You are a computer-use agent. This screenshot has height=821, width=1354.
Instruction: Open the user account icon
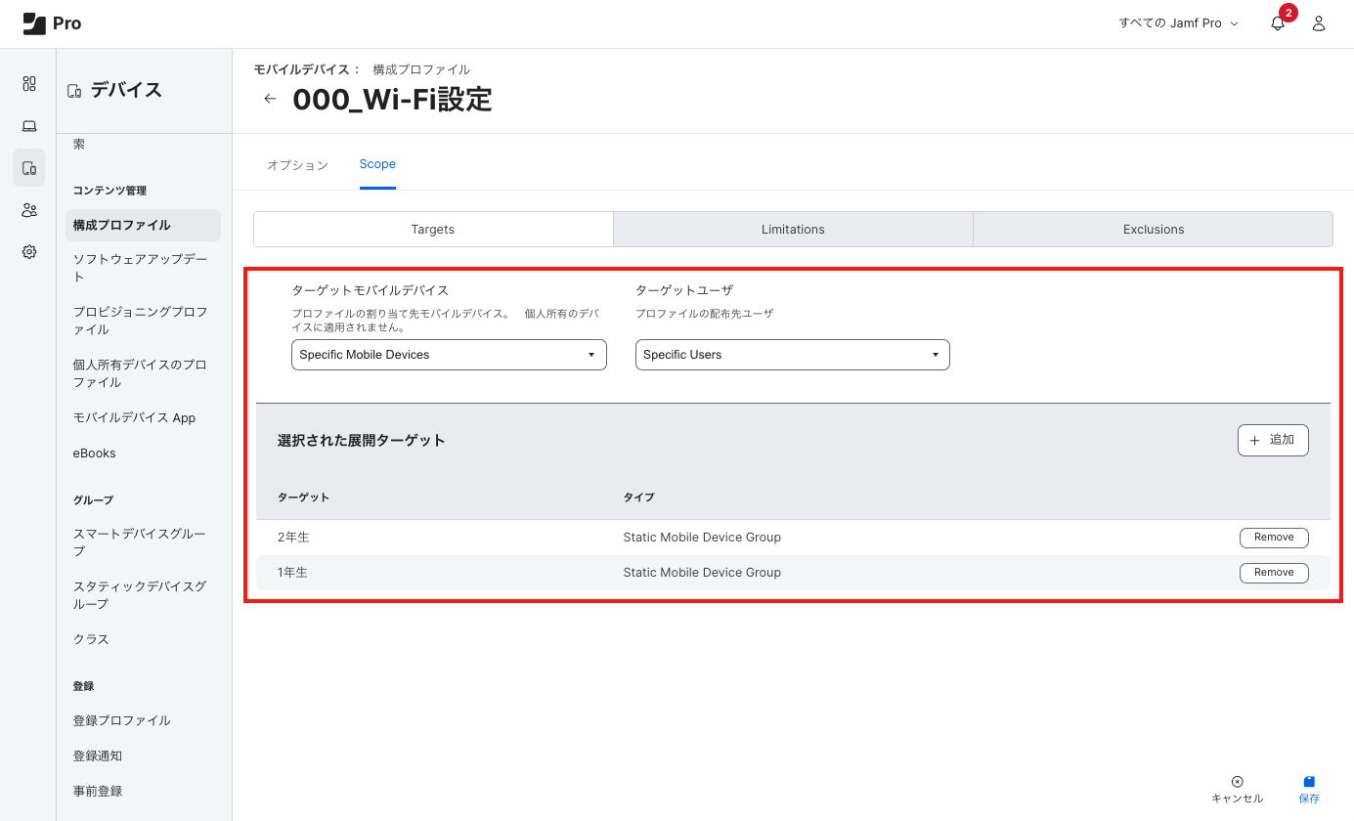coord(1319,23)
